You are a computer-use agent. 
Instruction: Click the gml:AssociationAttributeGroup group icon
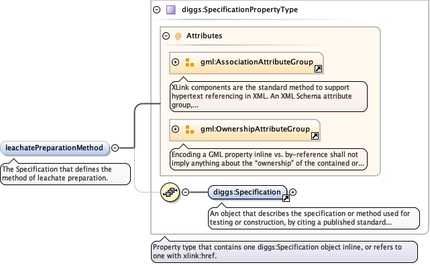pos(189,62)
